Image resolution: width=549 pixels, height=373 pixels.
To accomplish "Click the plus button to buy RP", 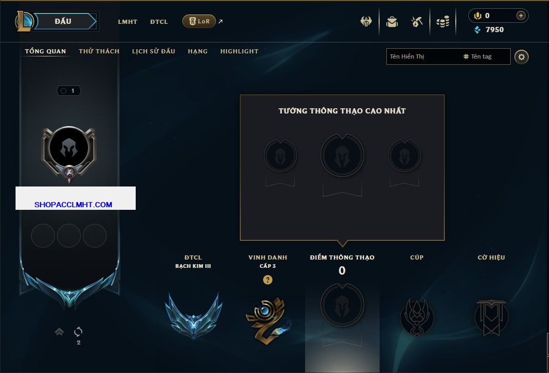I will (521, 16).
